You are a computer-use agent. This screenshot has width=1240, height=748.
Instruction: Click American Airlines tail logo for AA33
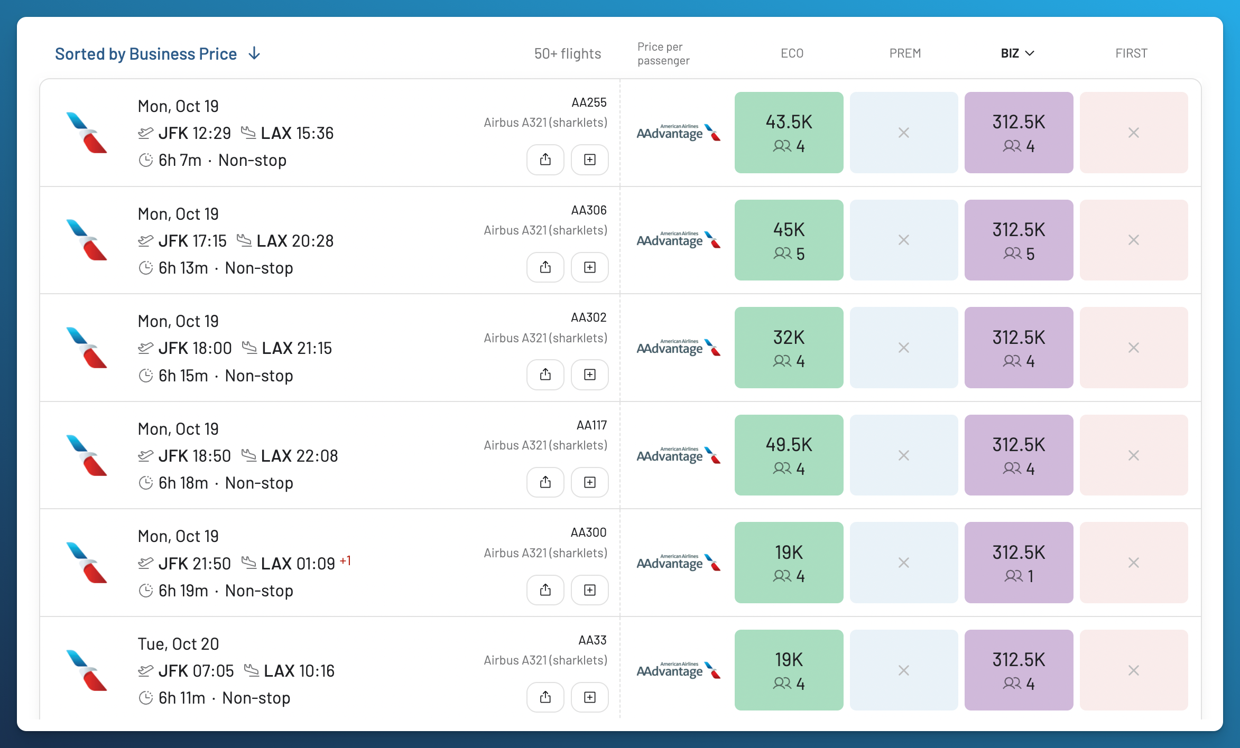(87, 670)
